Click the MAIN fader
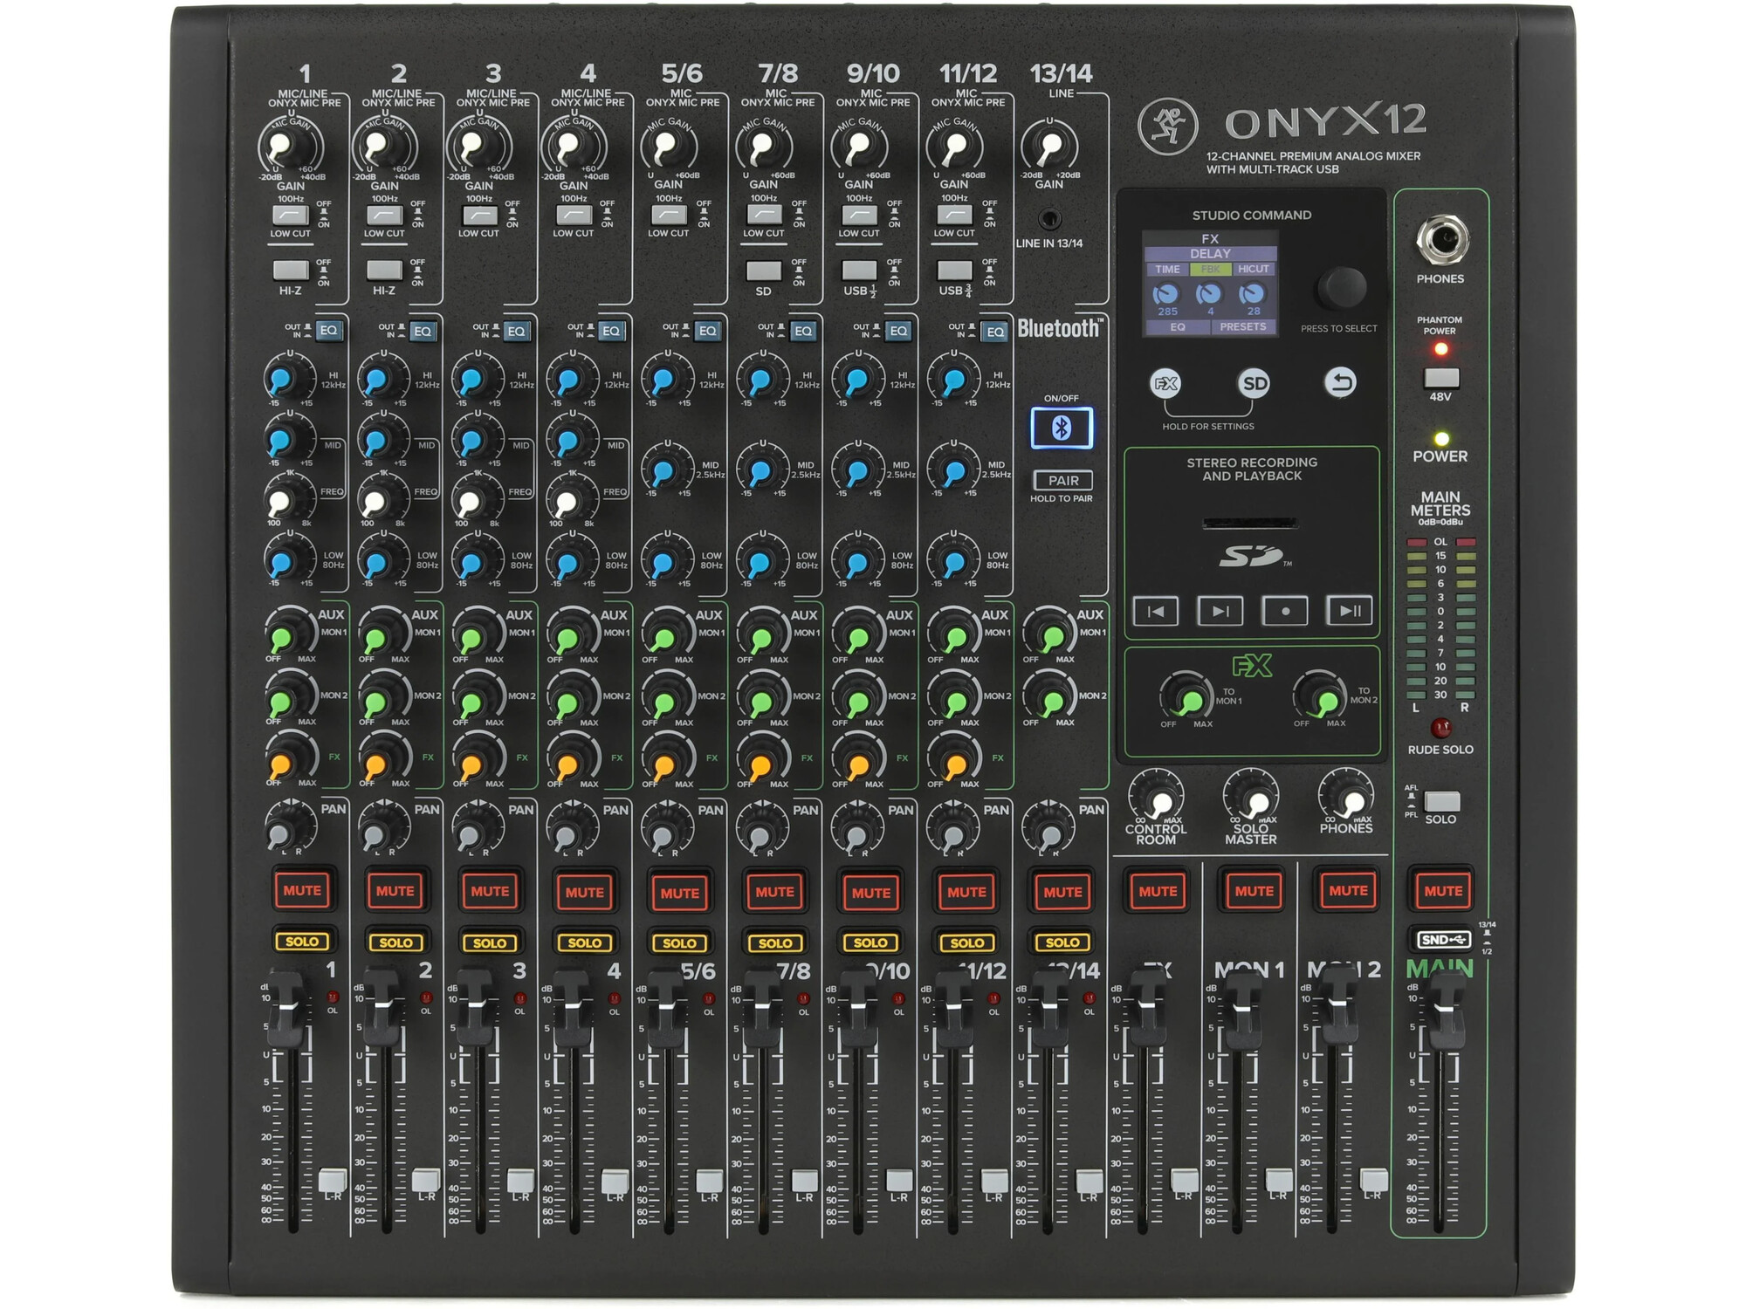Screen dimensions: 1746x1309 [1447, 1011]
